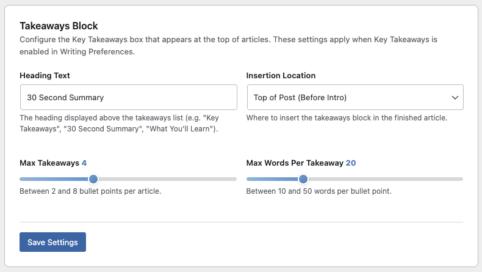Click the gray unfilled Max Takeaways track
This screenshot has height=272, width=482.
167,179
